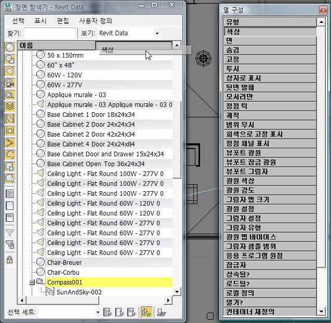The height and width of the screenshot is (323, 331).
Task: Select the 60W - 120V item
Action: point(64,75)
